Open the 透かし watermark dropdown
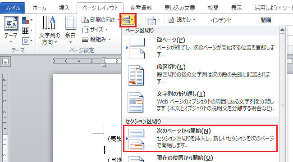Screen dimensions: 293x162 pyautogui.click(x=182, y=20)
